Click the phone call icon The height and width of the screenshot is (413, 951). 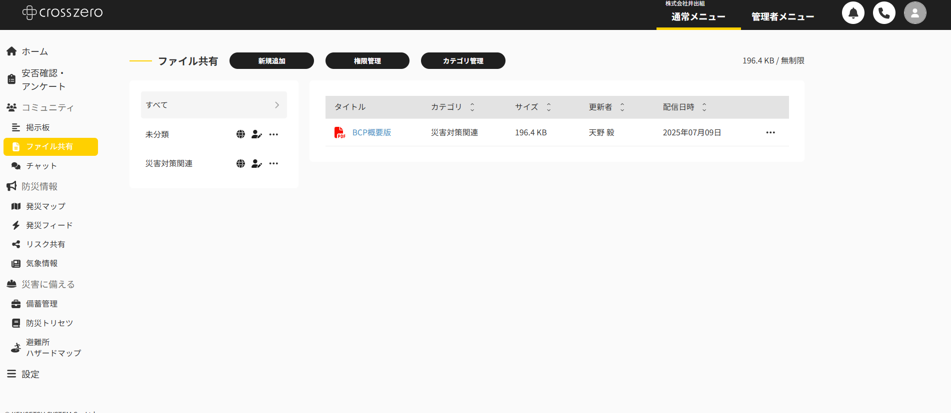pos(884,13)
